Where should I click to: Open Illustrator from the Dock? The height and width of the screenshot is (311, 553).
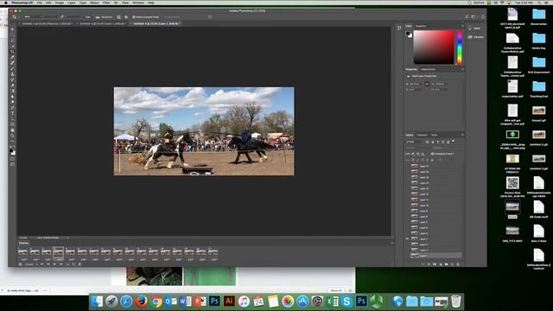229,301
